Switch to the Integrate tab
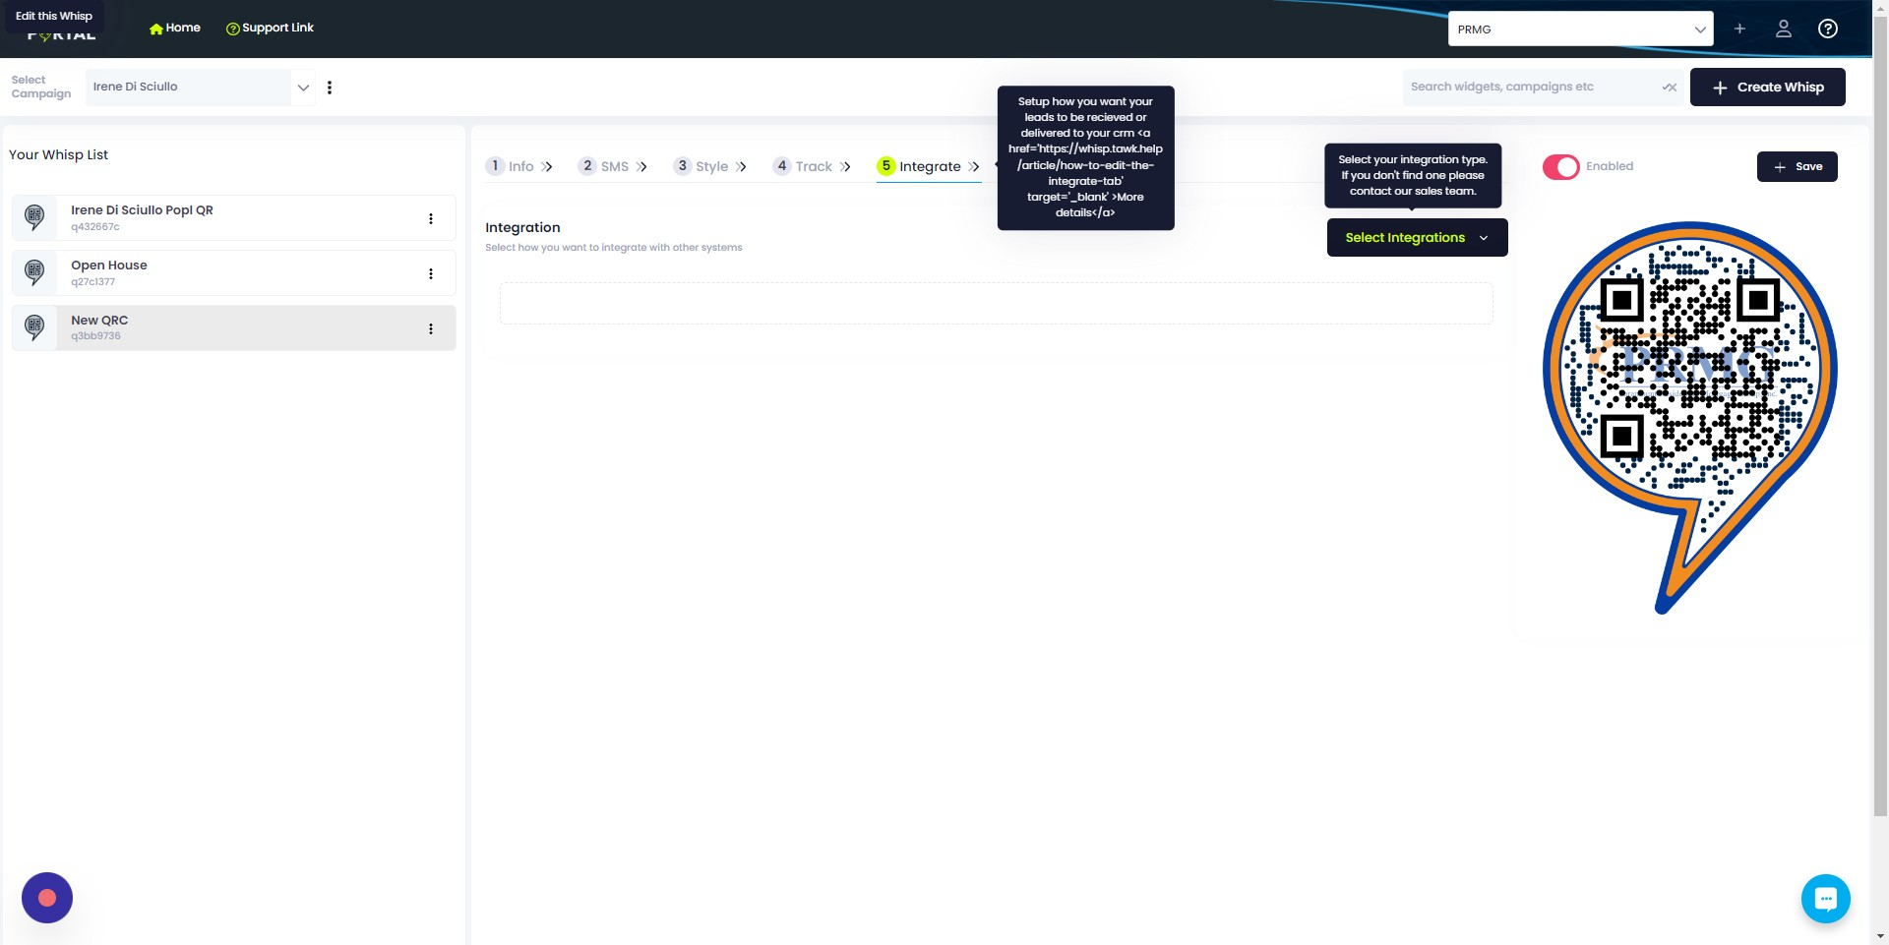This screenshot has width=1889, height=945. [x=928, y=166]
